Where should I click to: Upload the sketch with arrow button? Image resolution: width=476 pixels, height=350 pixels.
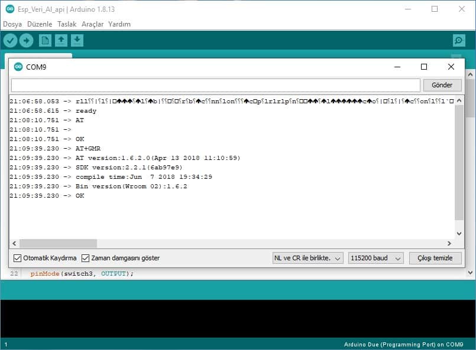(27, 40)
